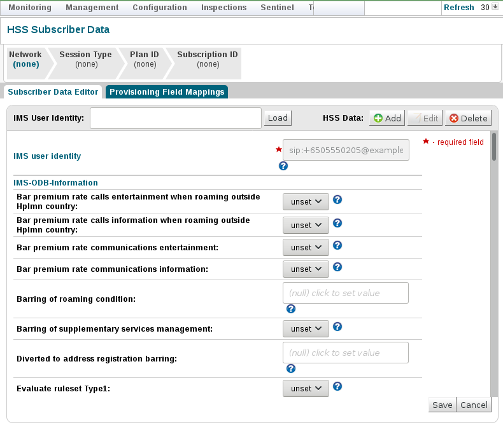Open Bar premium rate communications entertainment dropdown

(306, 247)
